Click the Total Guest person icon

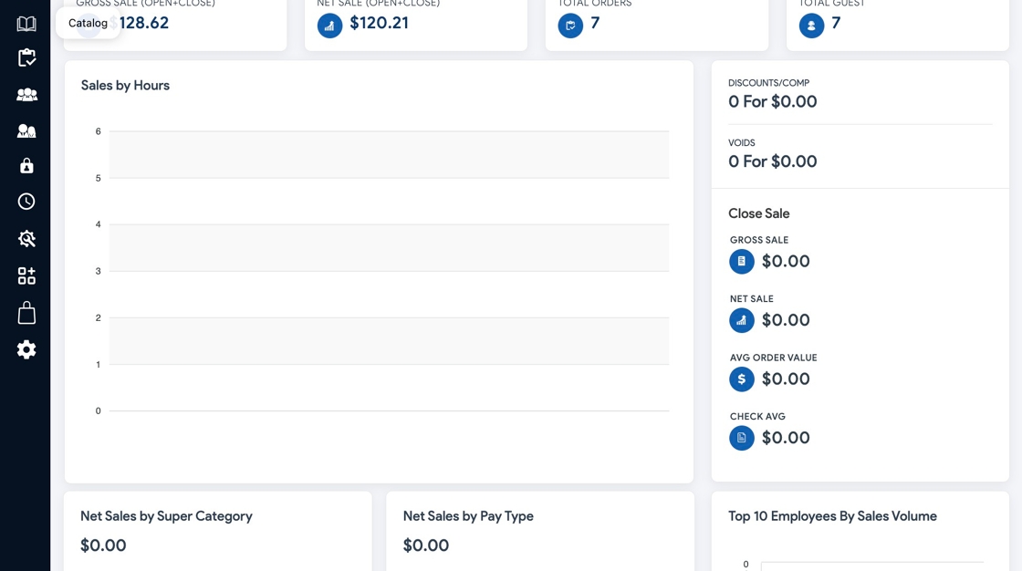coord(811,26)
